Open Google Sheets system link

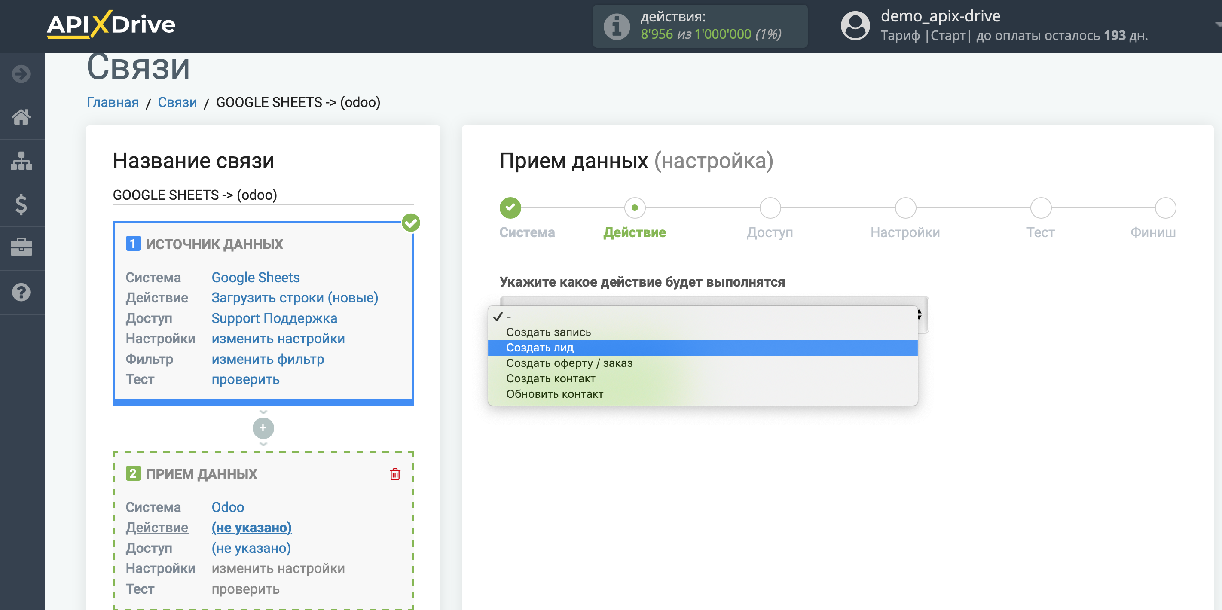click(x=255, y=277)
